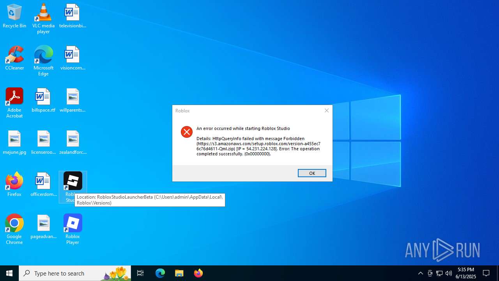The width and height of the screenshot is (499, 281).
Task: Select the mejune.jpg image file
Action: (x=14, y=142)
